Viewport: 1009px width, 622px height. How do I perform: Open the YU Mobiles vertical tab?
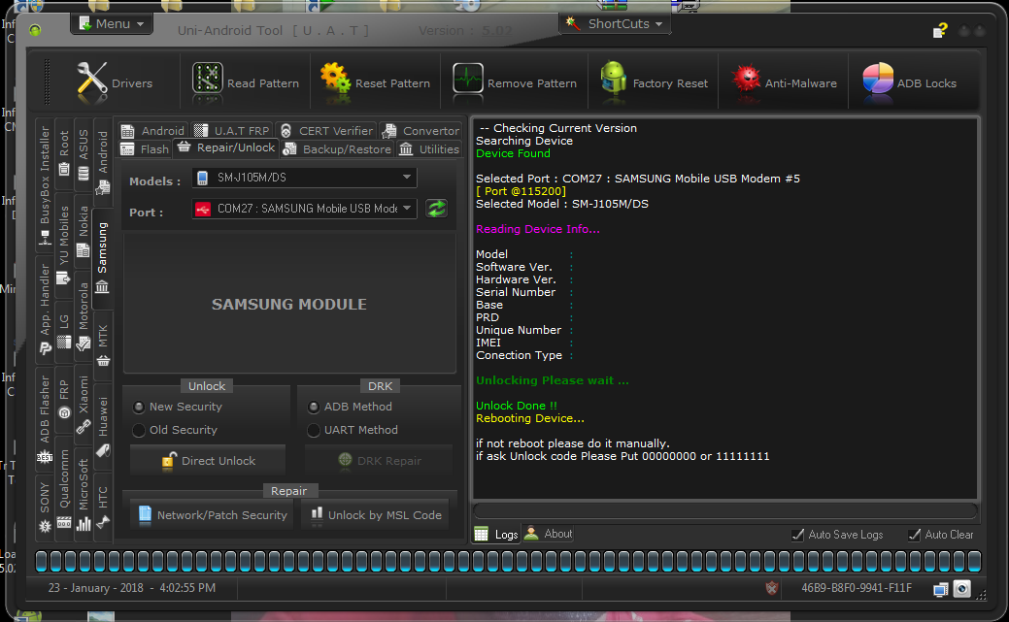pos(64,246)
